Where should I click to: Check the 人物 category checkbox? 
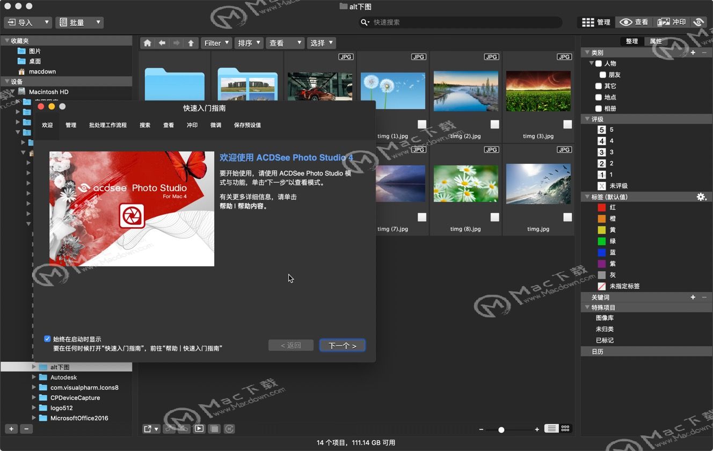(x=599, y=63)
